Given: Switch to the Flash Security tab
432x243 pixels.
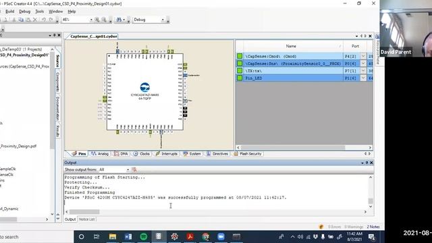Looking at the screenshot, I should coord(248,154).
